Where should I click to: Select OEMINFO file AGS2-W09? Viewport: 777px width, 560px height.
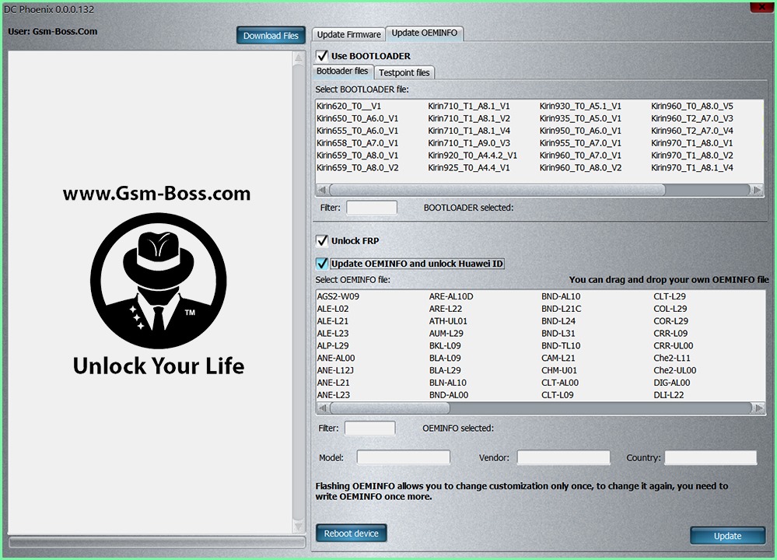(x=338, y=296)
